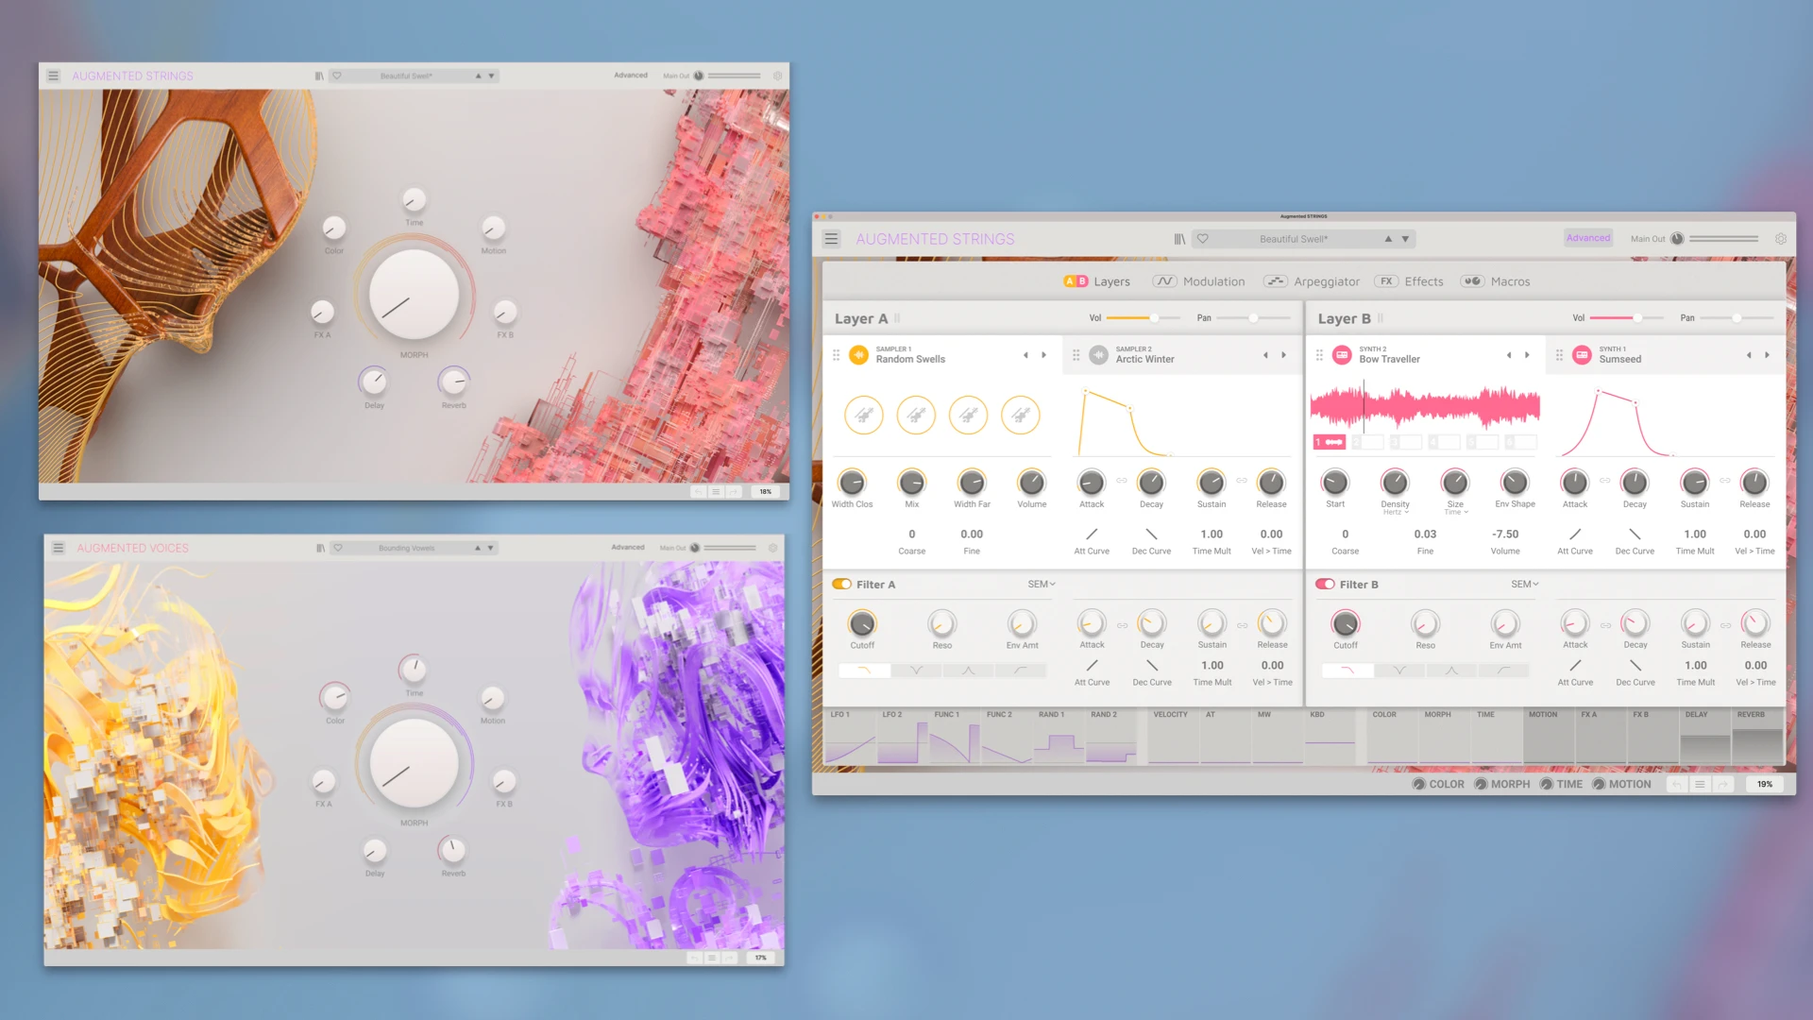Toggle the Advanced panel button
Image resolution: width=1813 pixels, height=1020 pixels.
[1588, 238]
